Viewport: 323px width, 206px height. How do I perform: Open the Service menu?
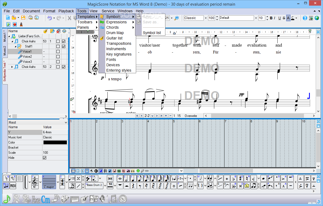[108, 11]
